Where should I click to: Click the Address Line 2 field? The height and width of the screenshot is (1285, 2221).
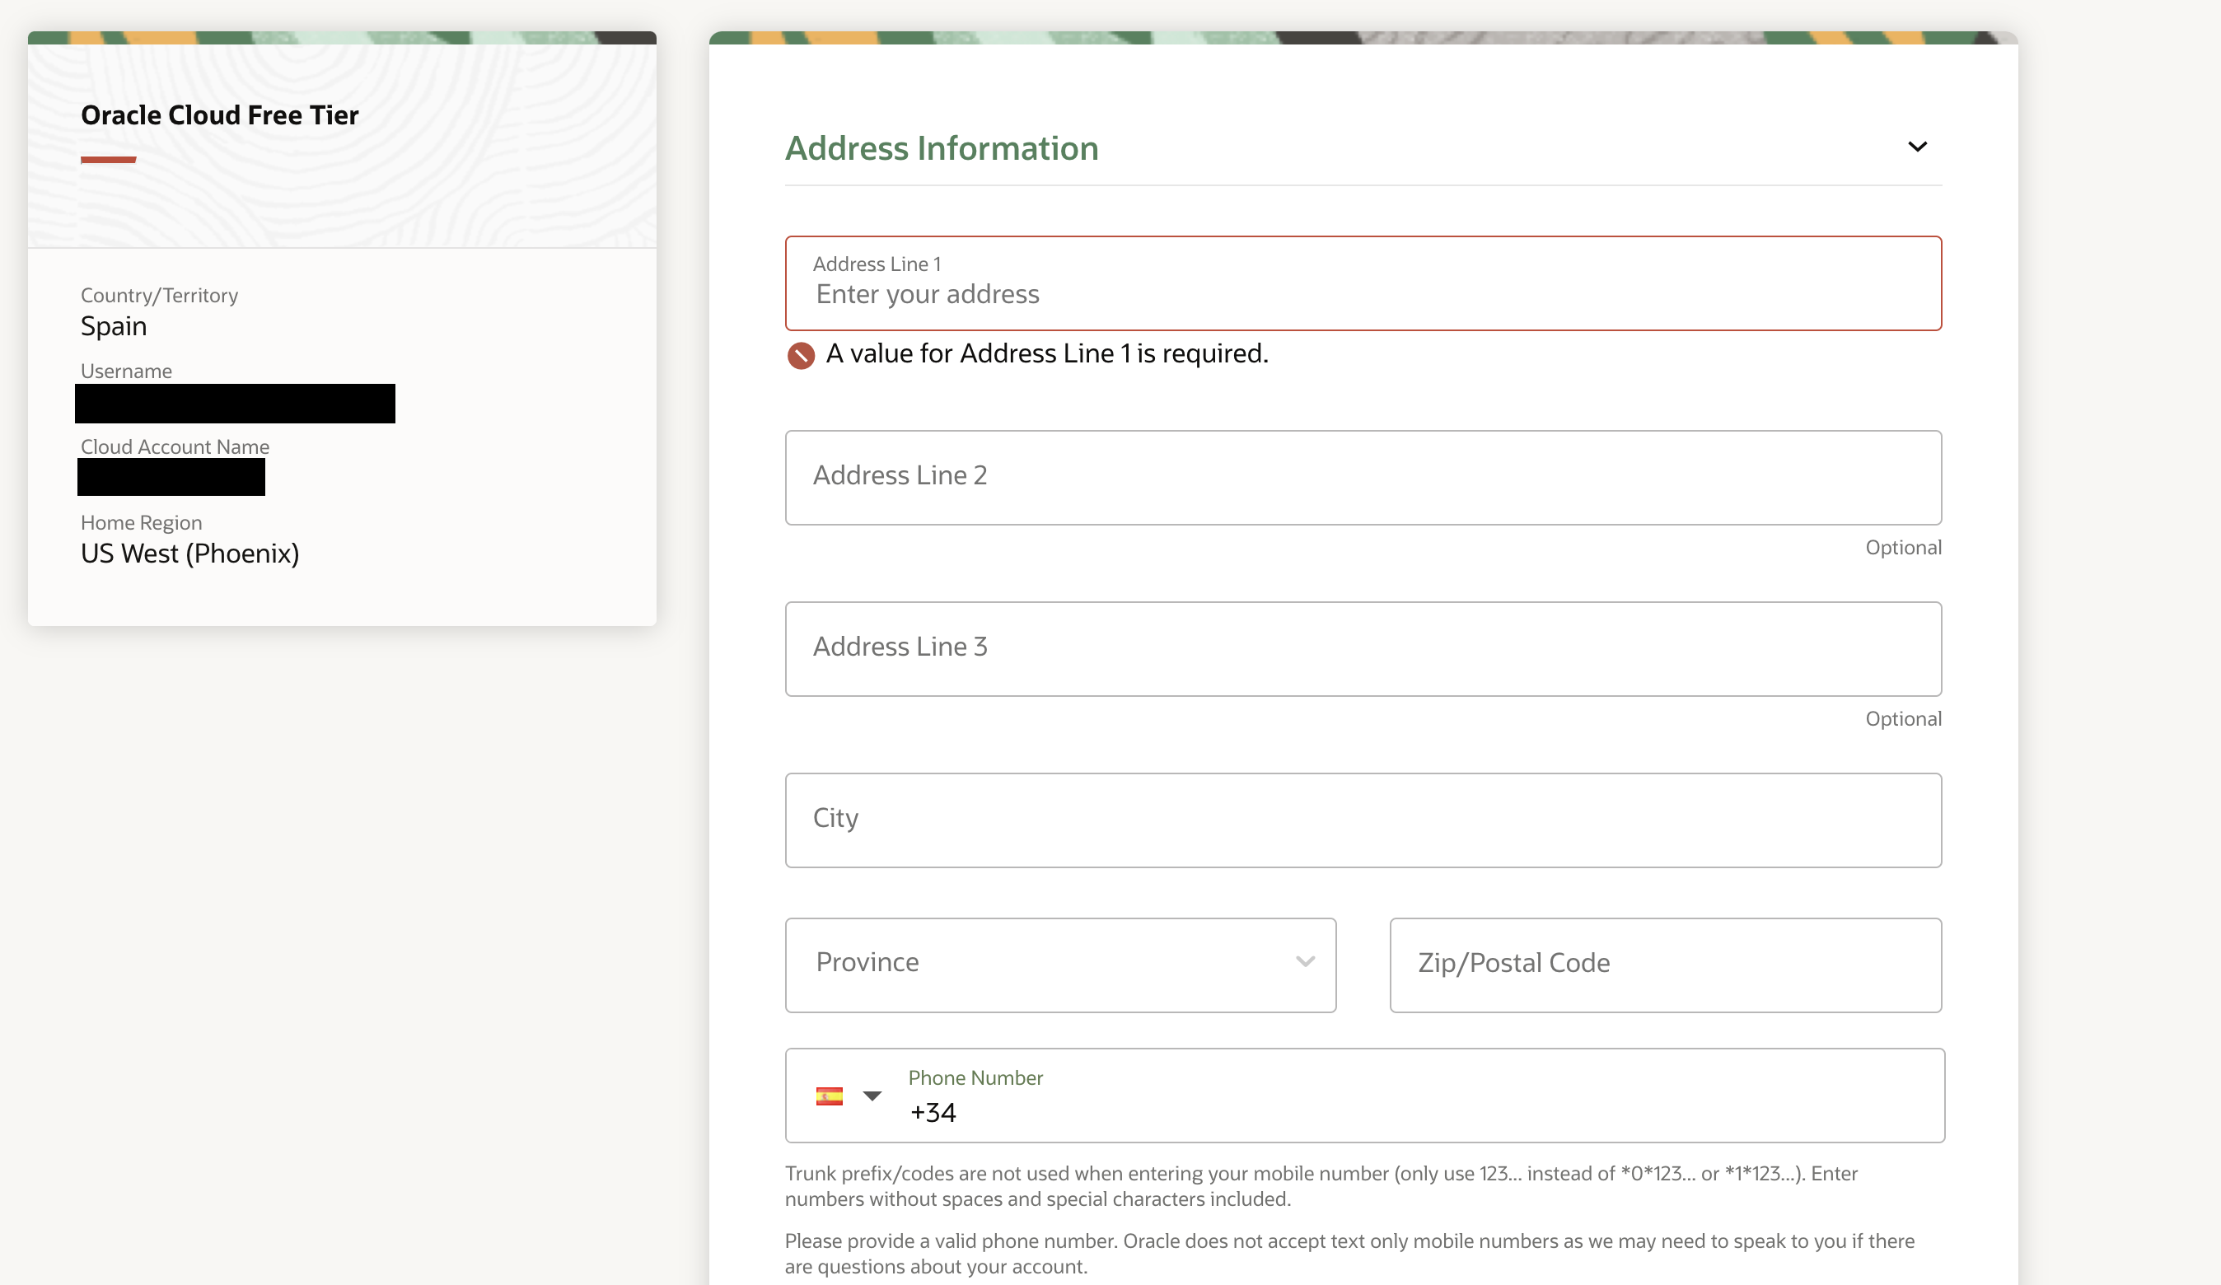(x=1362, y=477)
